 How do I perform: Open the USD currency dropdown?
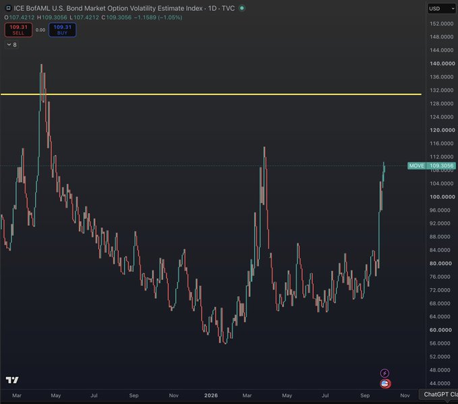tap(441, 9)
